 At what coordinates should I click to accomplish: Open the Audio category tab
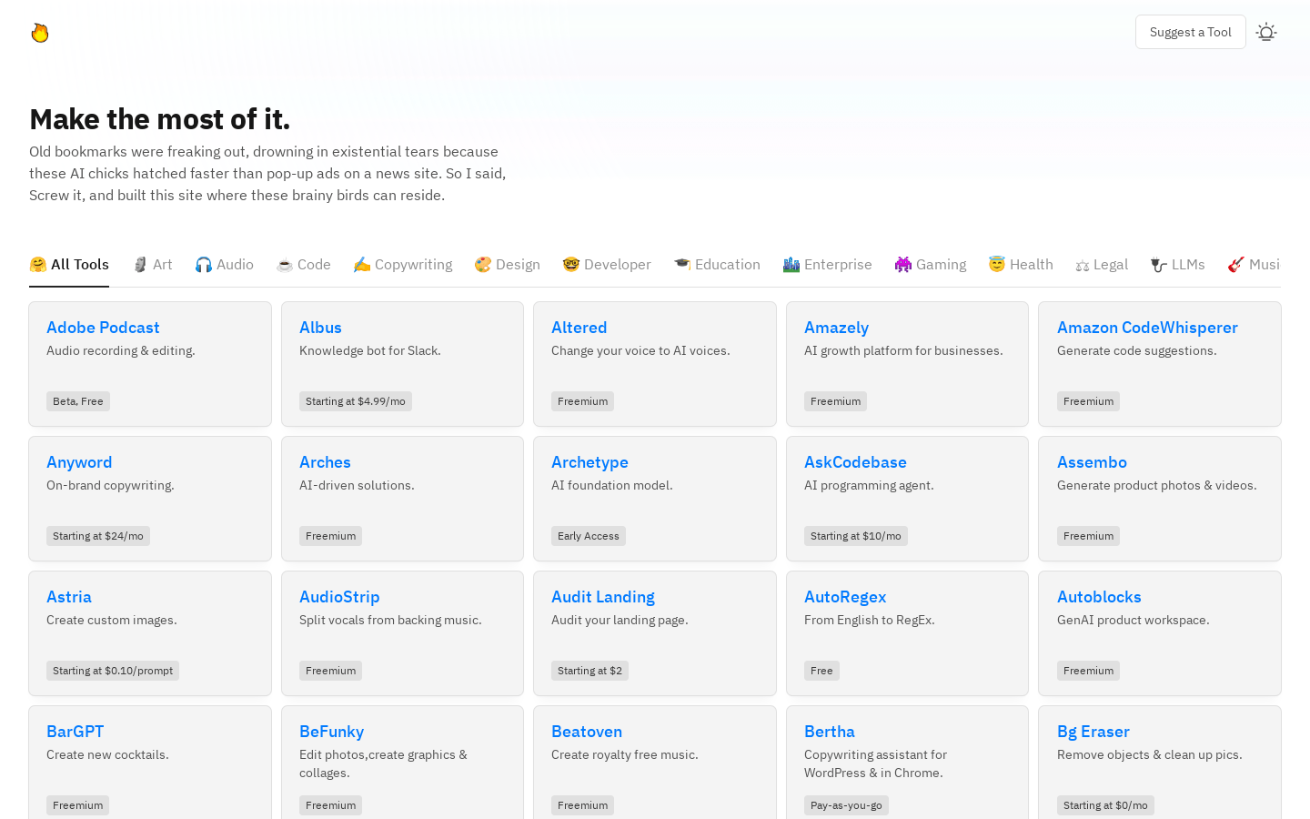pyautogui.click(x=224, y=265)
